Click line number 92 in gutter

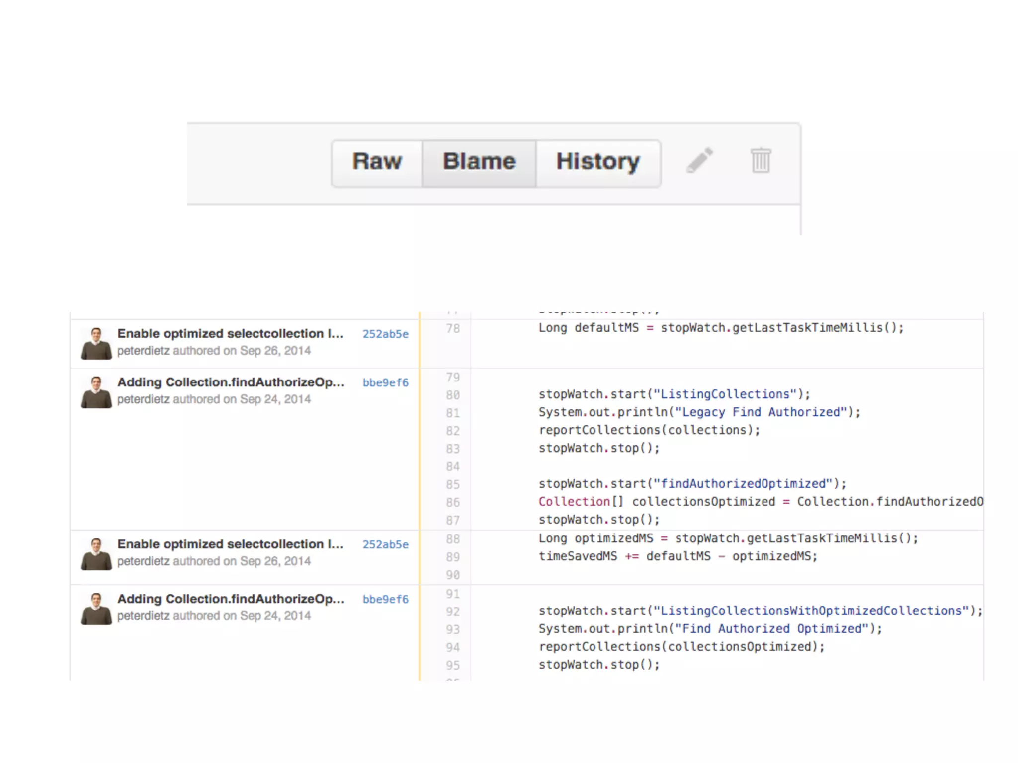coord(452,611)
